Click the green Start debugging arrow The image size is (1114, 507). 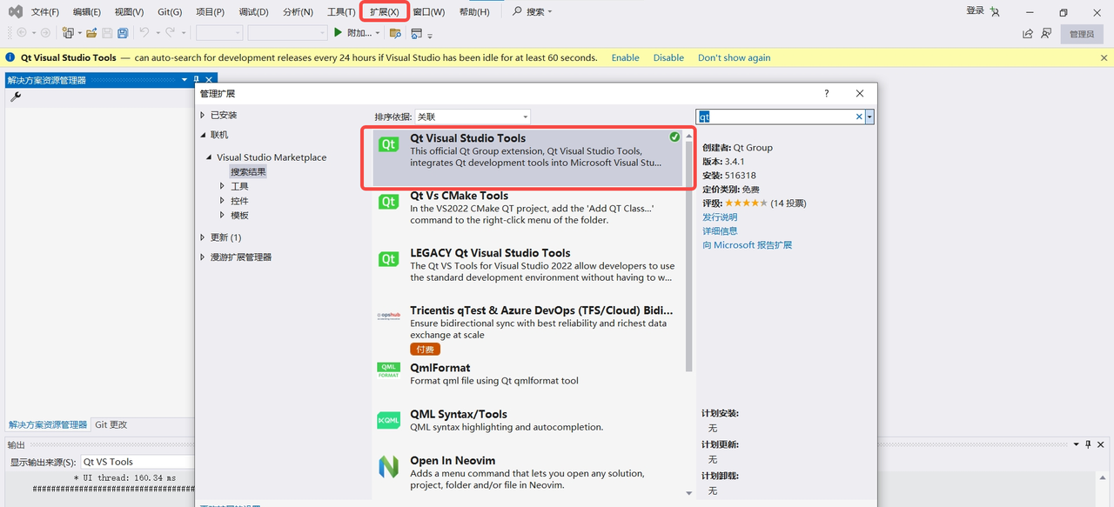[338, 33]
